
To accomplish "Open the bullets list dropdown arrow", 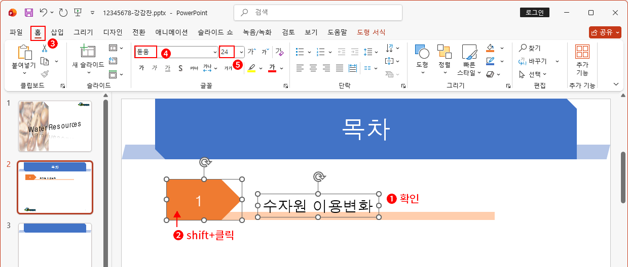I will (x=309, y=52).
